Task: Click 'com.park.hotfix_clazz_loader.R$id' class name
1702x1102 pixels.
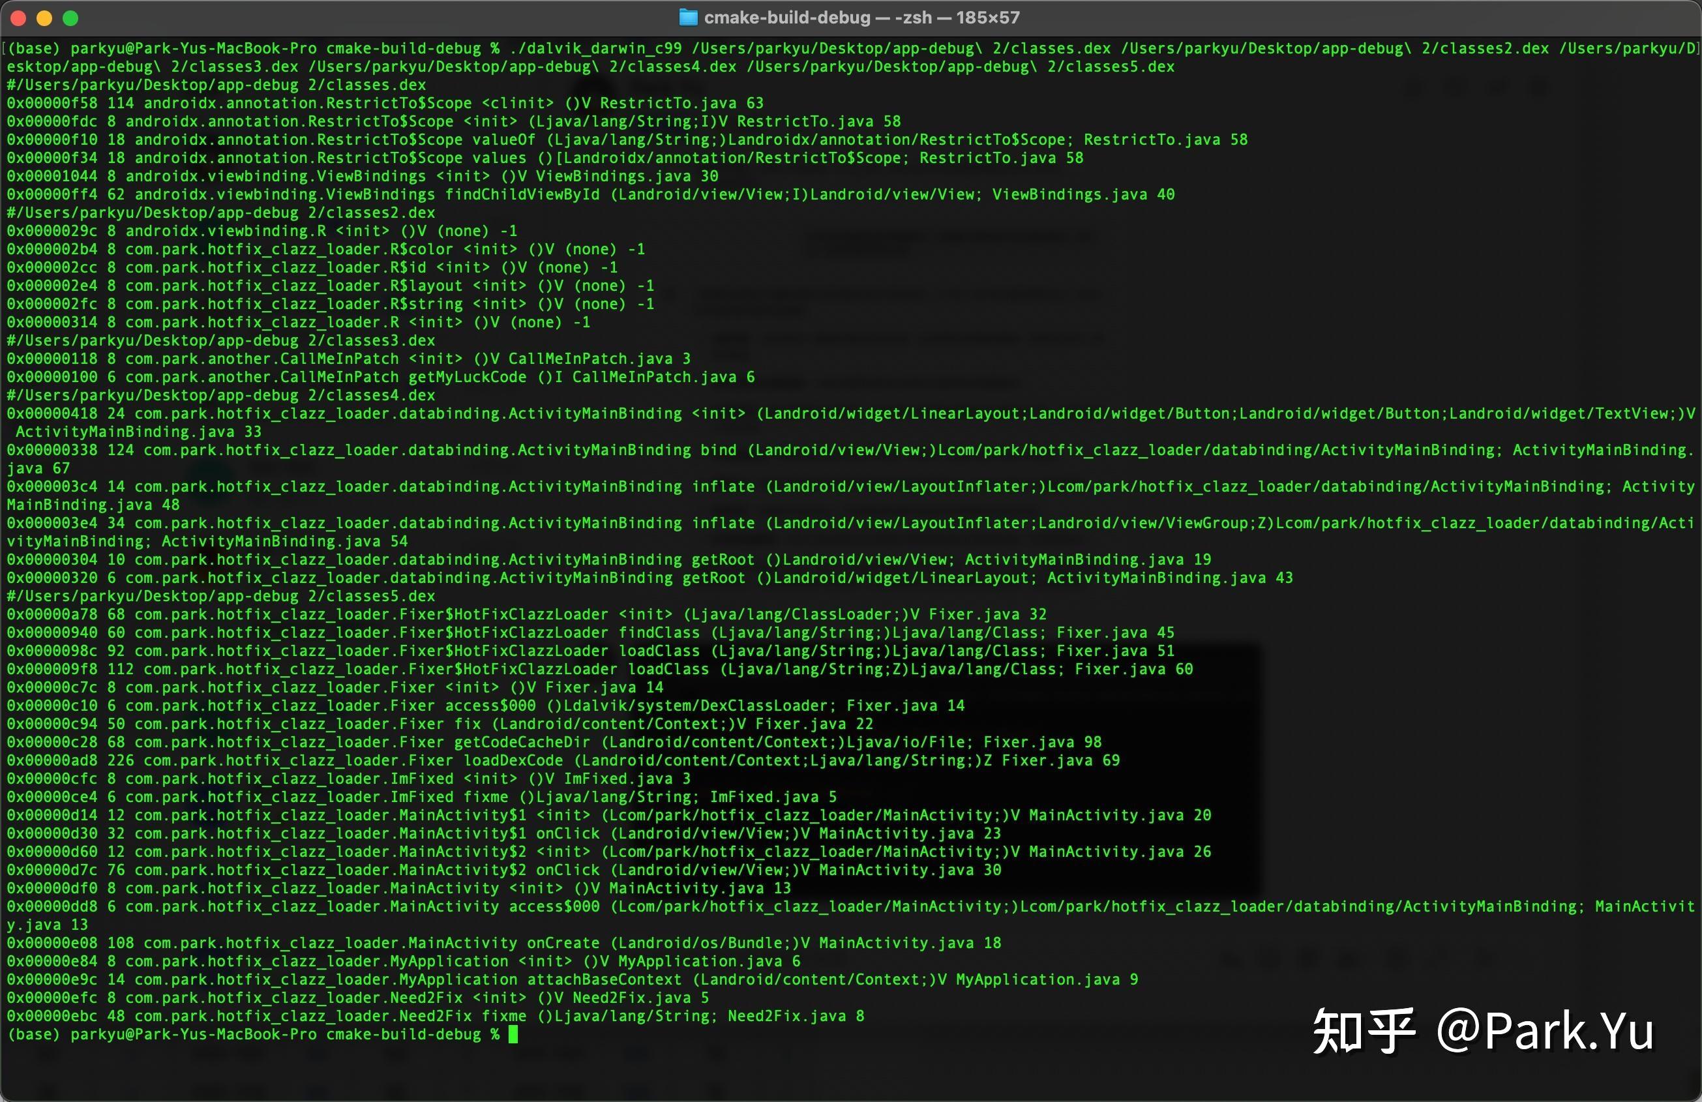Action: (x=276, y=267)
